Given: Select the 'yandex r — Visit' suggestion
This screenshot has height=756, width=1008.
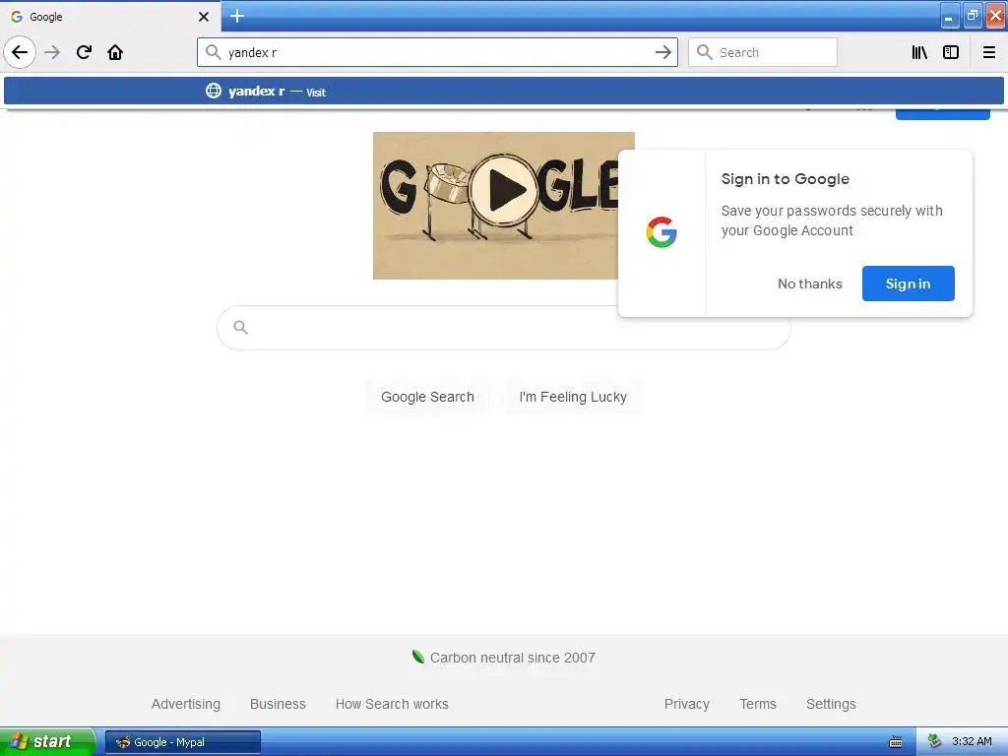Looking at the screenshot, I should tap(503, 92).
